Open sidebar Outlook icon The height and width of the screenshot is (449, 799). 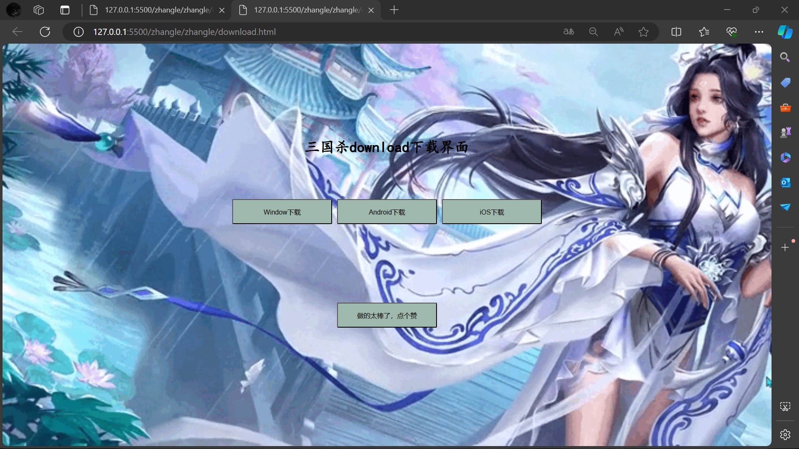tap(785, 183)
